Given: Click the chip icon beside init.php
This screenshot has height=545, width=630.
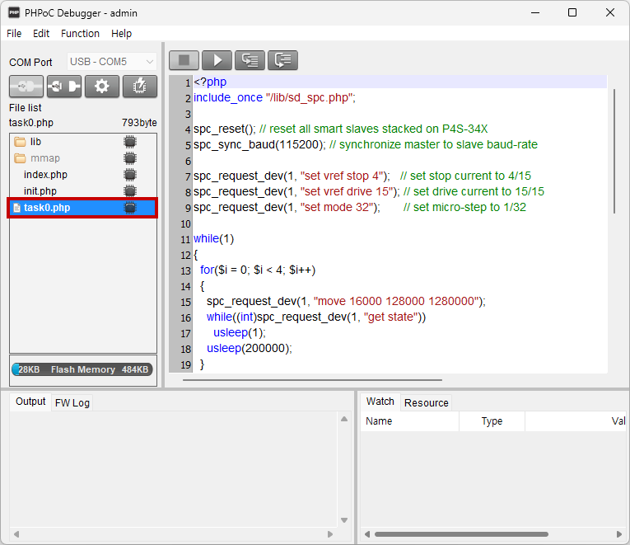Looking at the screenshot, I should 130,190.
